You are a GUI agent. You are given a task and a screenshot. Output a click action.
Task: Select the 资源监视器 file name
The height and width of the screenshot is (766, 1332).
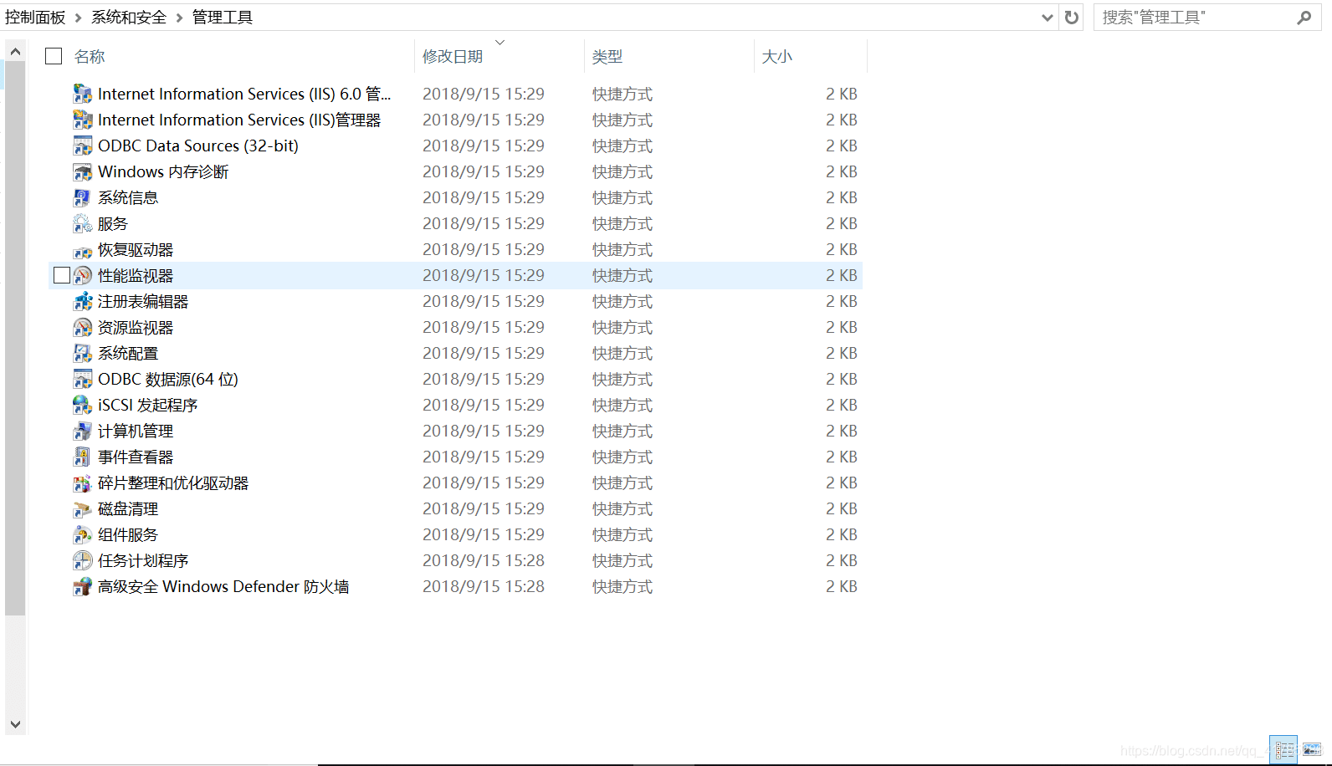click(x=136, y=327)
